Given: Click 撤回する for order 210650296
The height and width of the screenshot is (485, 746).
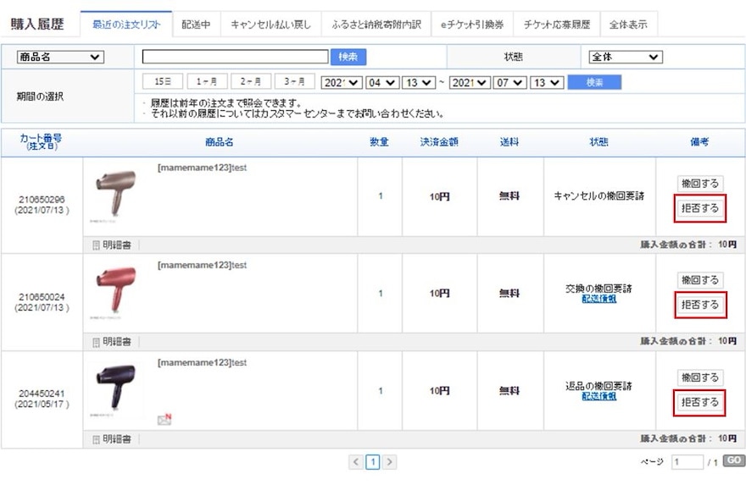Looking at the screenshot, I should (700, 183).
